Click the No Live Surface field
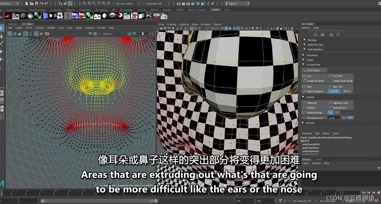The image size is (381, 204). pos(125,4)
